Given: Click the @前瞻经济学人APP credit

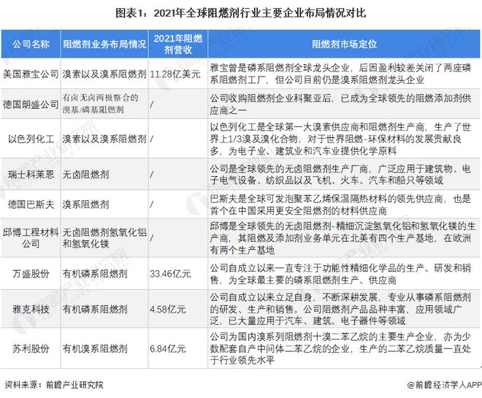Looking at the screenshot, I should click(444, 384).
